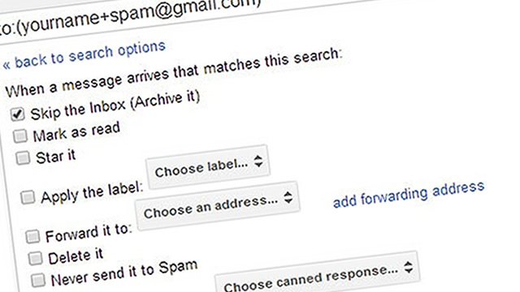Go back to search options
This screenshot has height=292, width=520.
click(84, 55)
